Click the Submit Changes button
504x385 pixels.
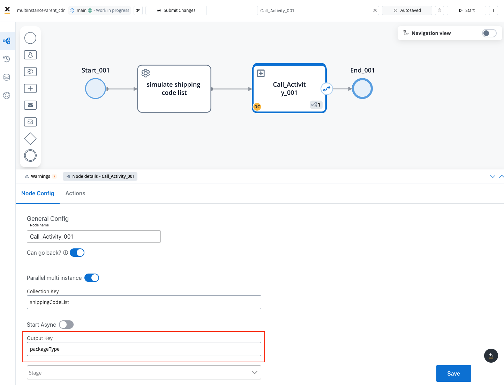[x=176, y=10]
